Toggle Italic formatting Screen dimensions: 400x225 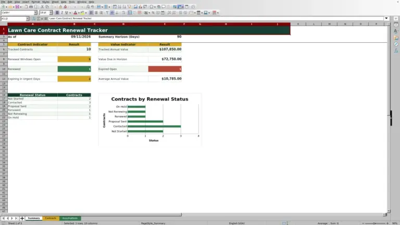coord(62,12)
